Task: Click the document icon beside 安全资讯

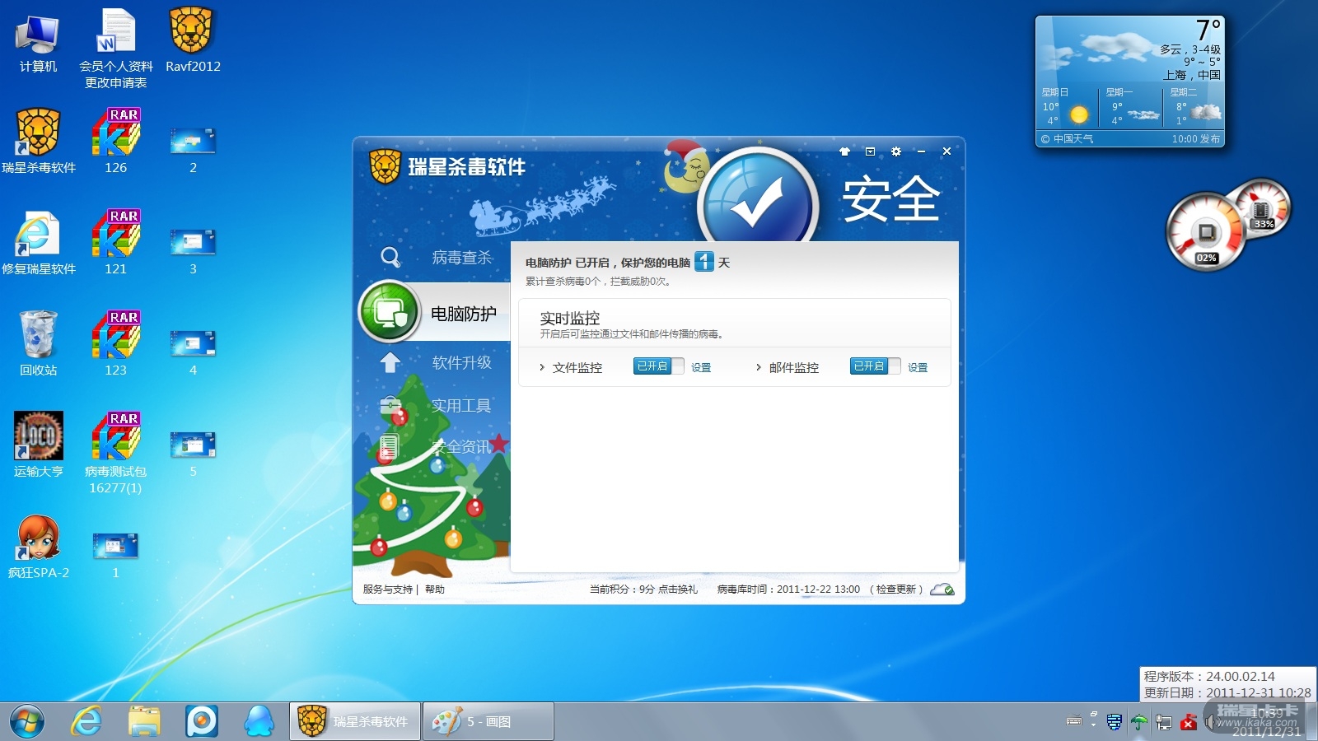Action: [x=390, y=447]
